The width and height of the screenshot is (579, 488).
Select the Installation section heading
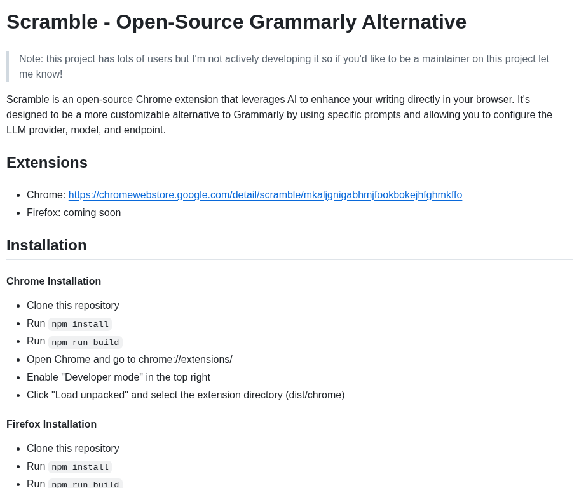tap(46, 245)
